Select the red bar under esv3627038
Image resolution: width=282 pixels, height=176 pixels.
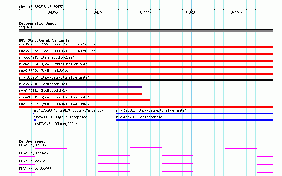146,54
